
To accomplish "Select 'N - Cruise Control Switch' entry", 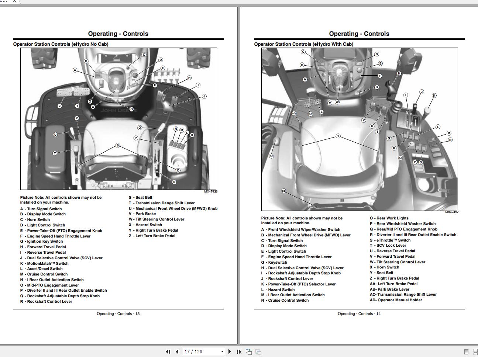I will [285, 301].
